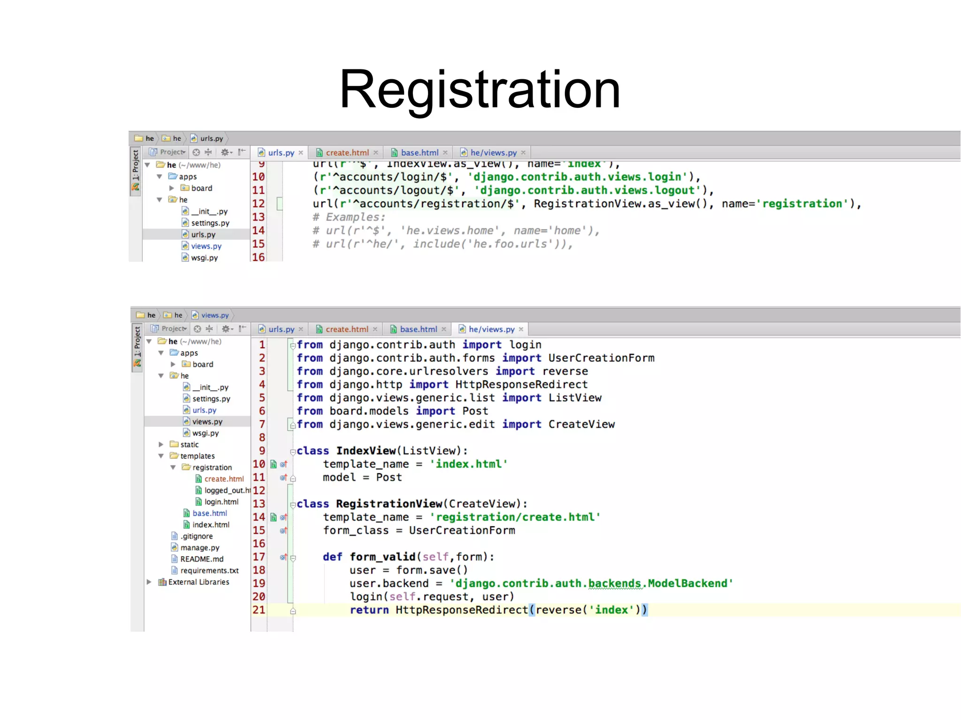Select __init__.py in top IDE tree
Viewport: 961px width, 720px height.
point(205,212)
